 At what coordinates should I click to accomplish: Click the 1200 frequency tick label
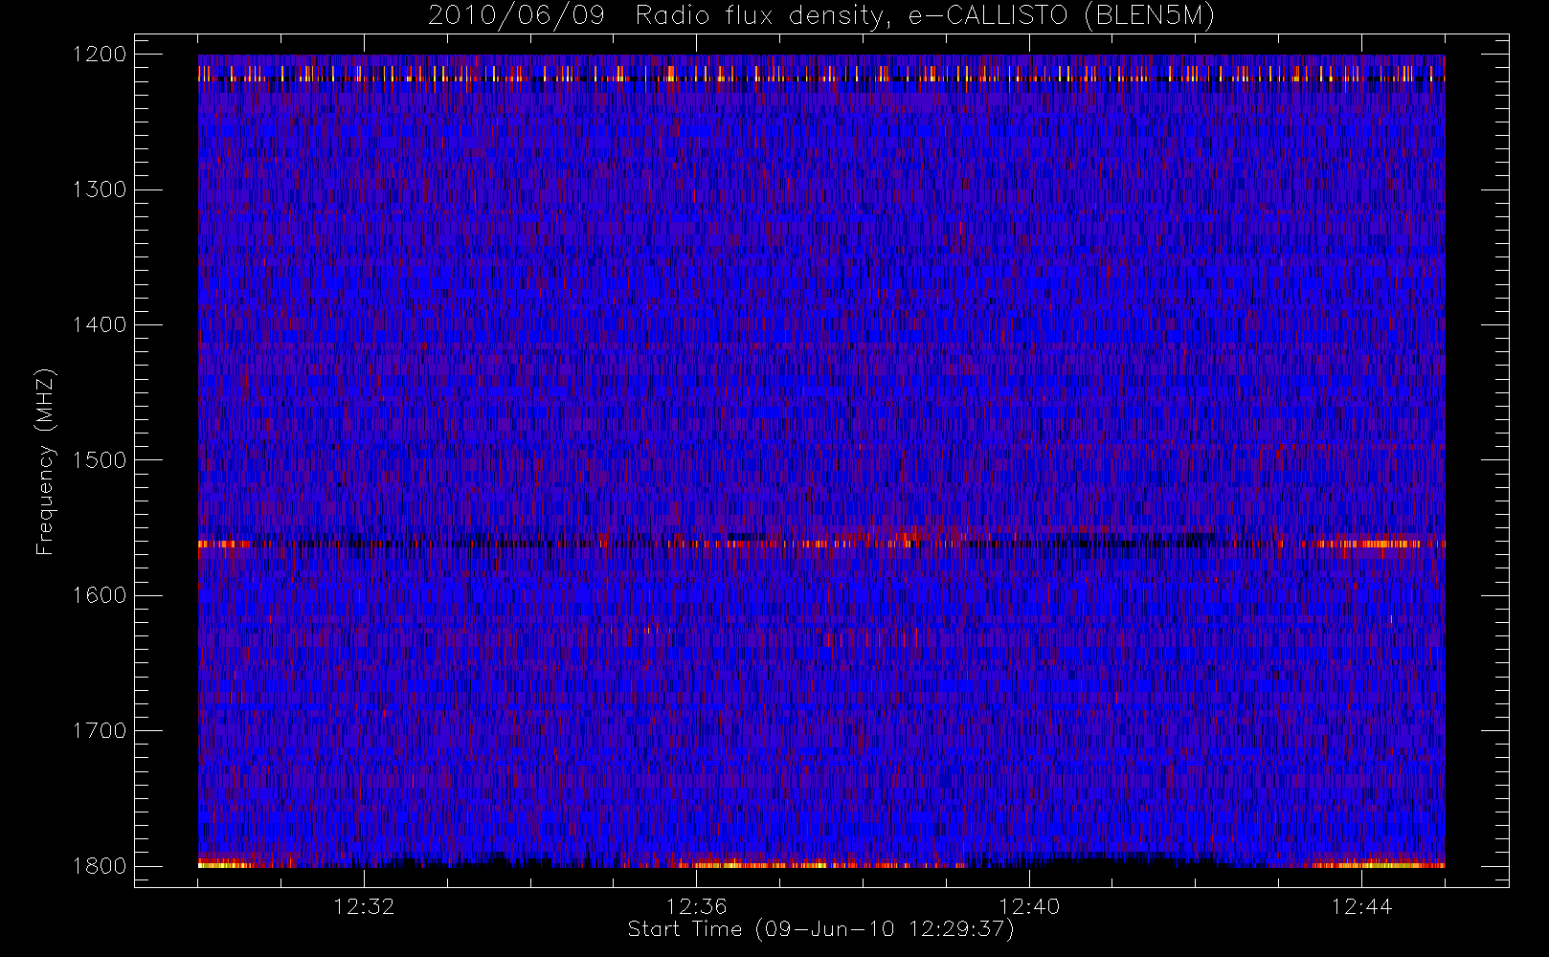tap(100, 55)
